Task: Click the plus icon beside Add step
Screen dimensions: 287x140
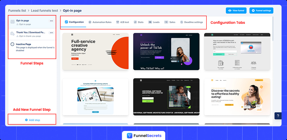Action: pyautogui.click(x=26, y=120)
